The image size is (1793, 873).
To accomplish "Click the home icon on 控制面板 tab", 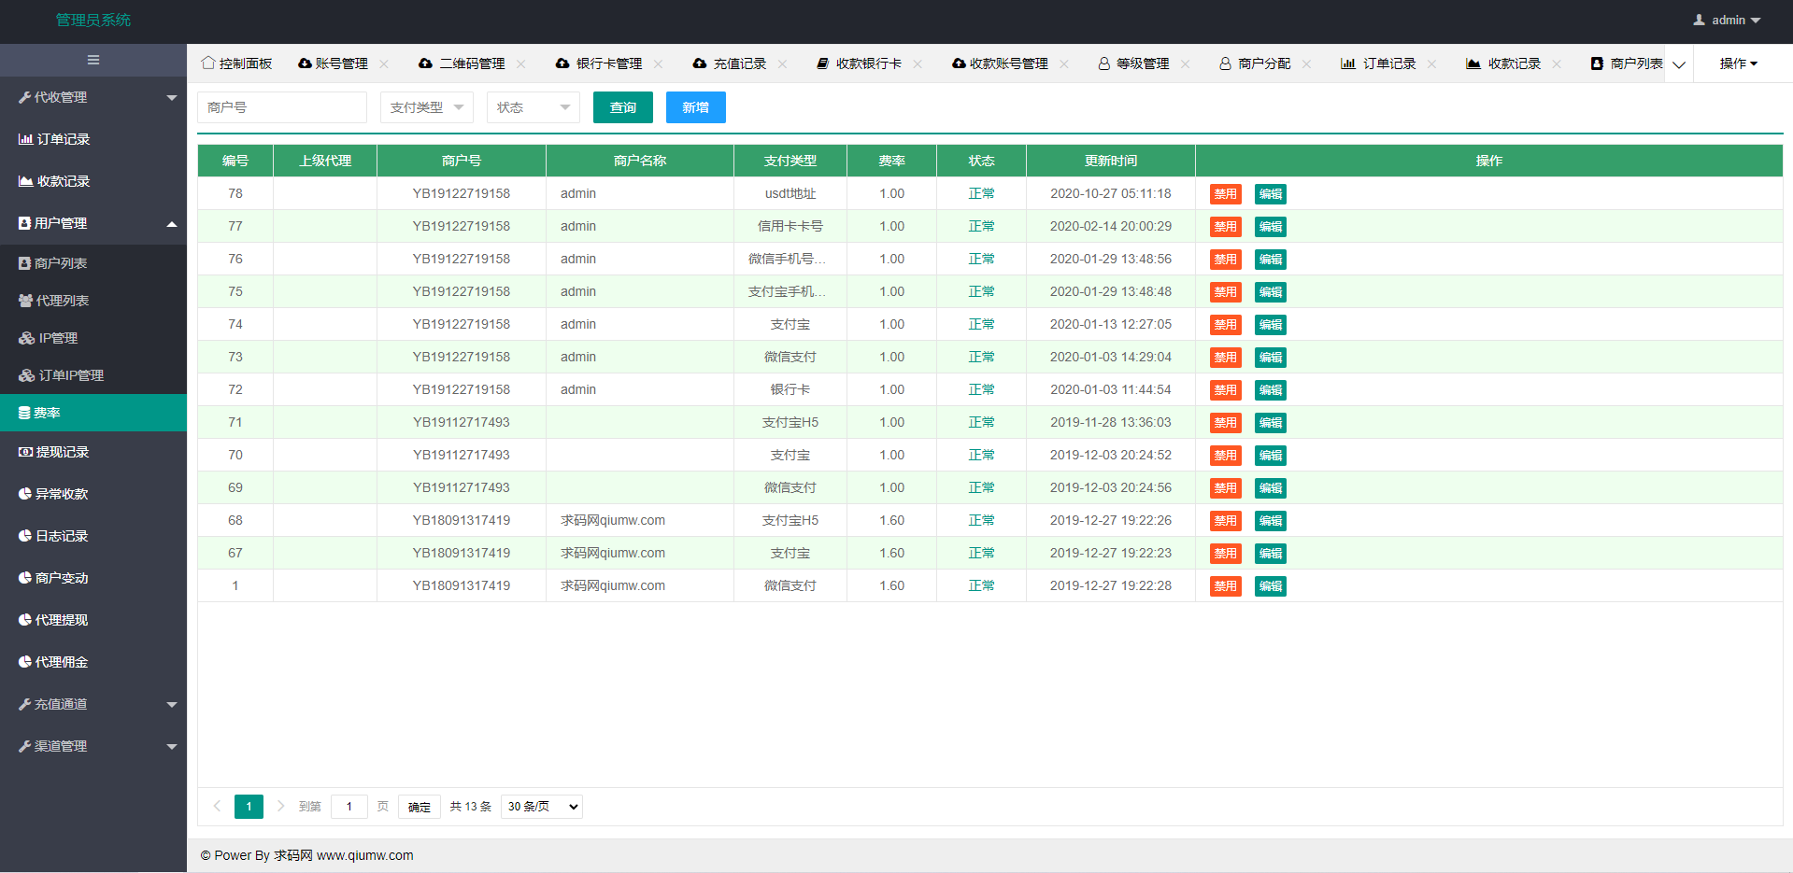I will click(208, 63).
